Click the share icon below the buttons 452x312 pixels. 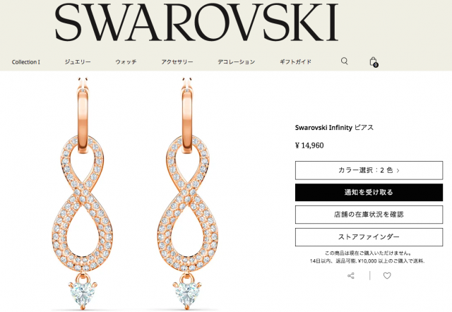(351, 276)
